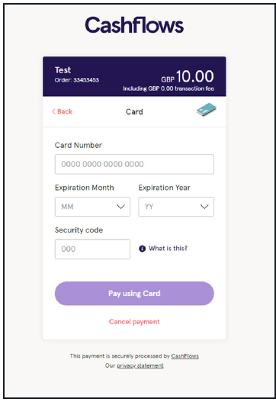This screenshot has width=276, height=402.
Task: Click the Cancel payment link
Action: point(134,321)
